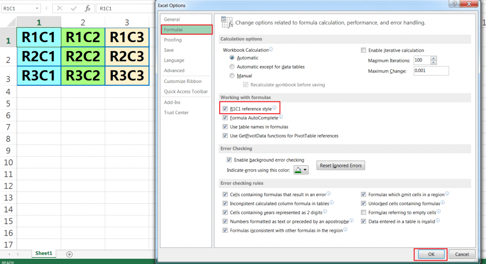The width and height of the screenshot is (486, 264).
Task: Increase Maximum Iterations with up spinner
Action: [x=434, y=58]
